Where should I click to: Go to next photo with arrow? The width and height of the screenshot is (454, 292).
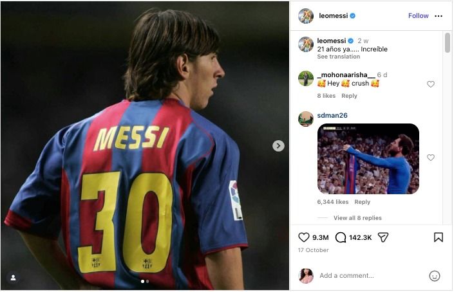click(x=278, y=146)
